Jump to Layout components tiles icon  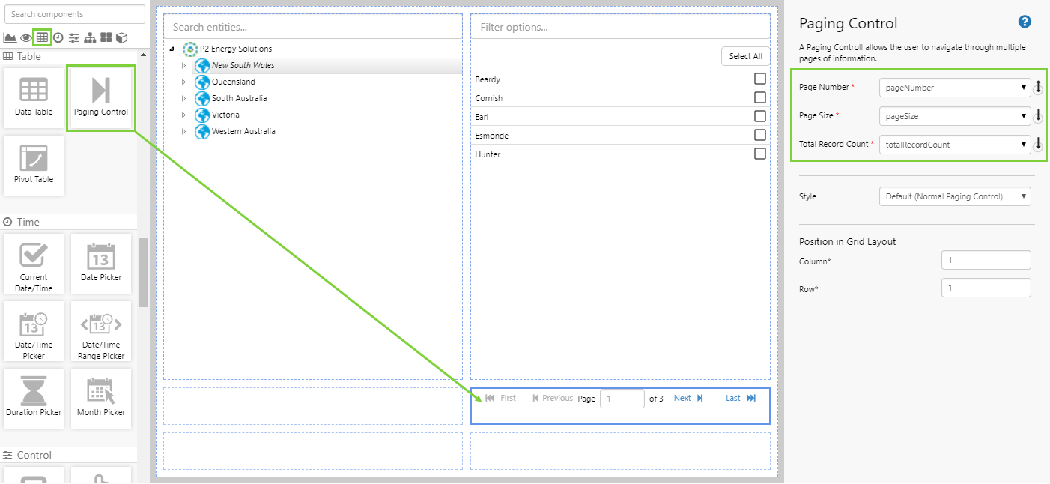[106, 37]
